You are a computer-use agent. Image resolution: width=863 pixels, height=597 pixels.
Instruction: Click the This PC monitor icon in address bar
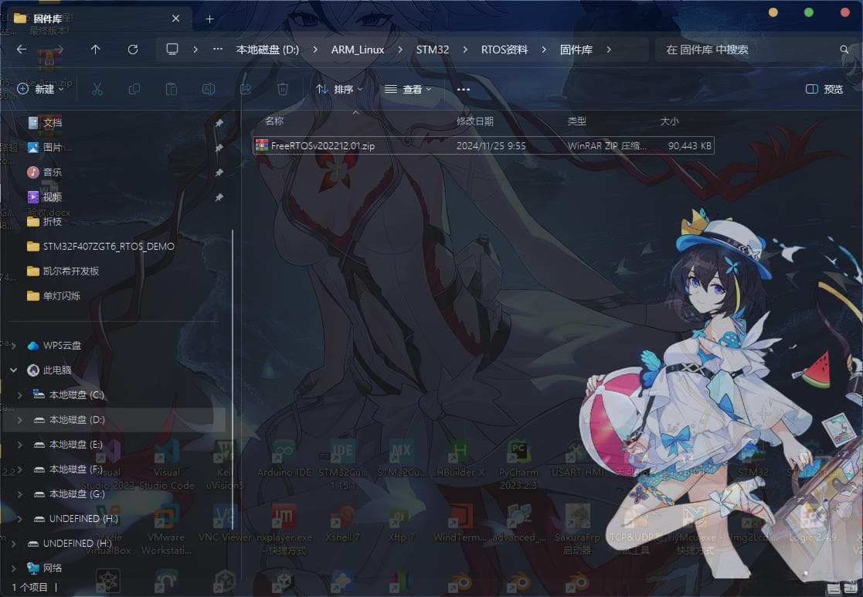pos(172,49)
